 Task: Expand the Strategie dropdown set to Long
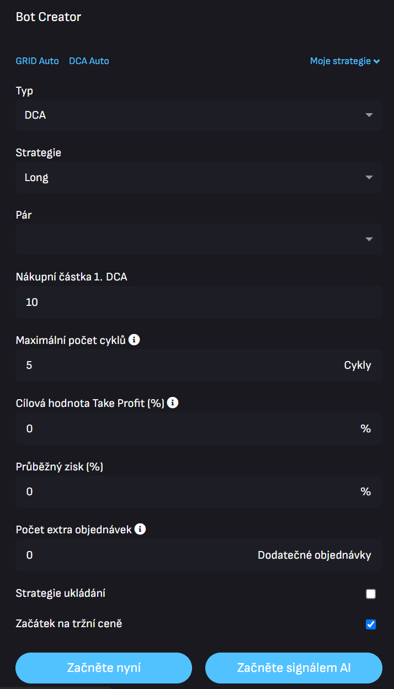(x=199, y=178)
